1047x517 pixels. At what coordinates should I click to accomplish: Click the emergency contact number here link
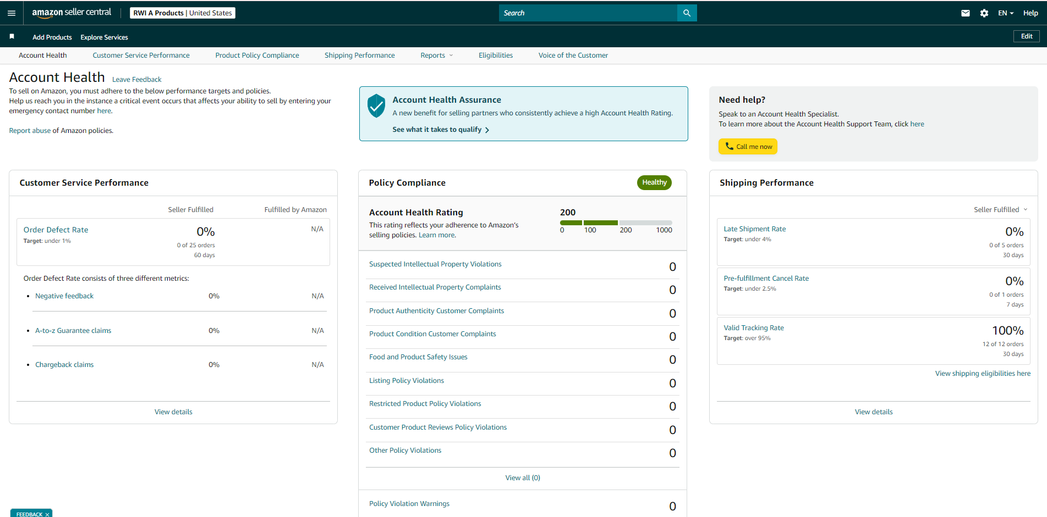(104, 111)
